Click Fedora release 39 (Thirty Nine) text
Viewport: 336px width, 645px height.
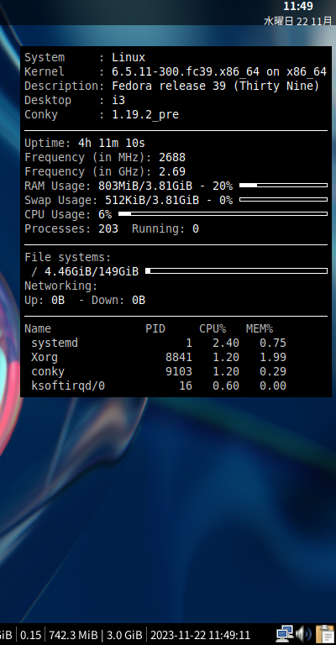coord(216,86)
